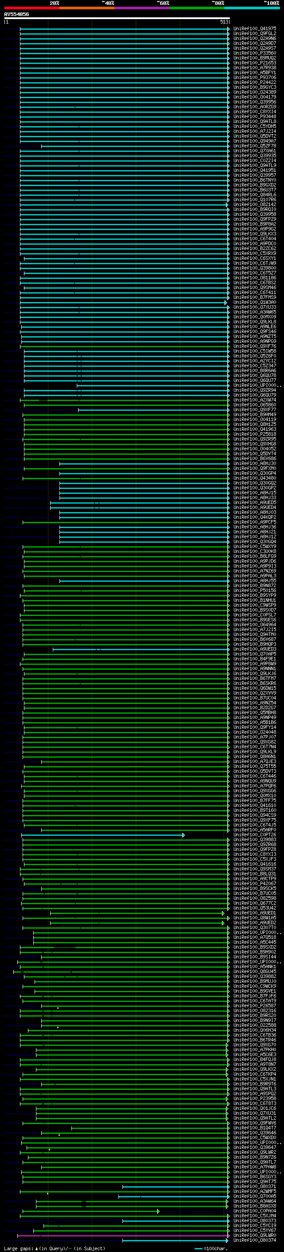This screenshot has width=284, height=1252.
Task: Select hit label UniRef100_Q9ZR94
Action: (x=254, y=390)
